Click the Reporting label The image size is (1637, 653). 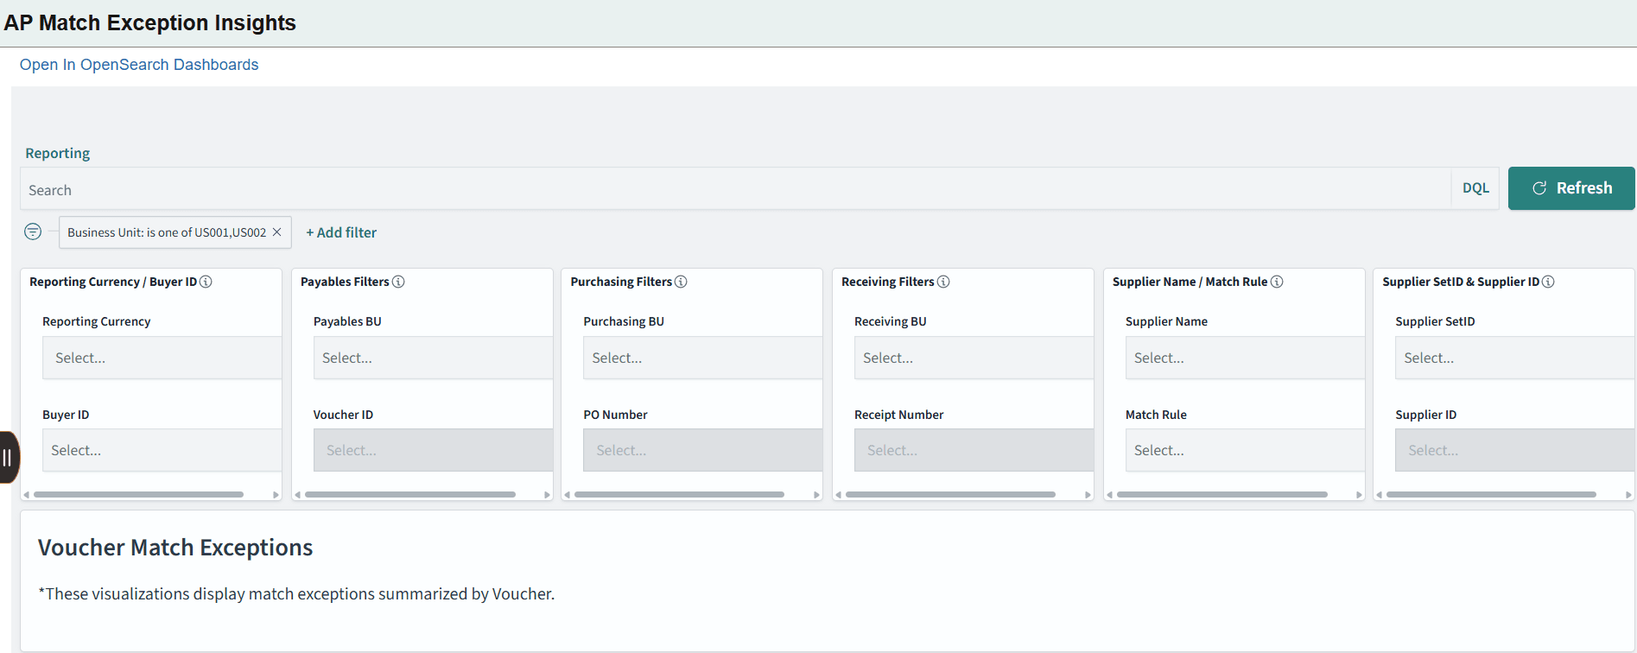pos(58,153)
